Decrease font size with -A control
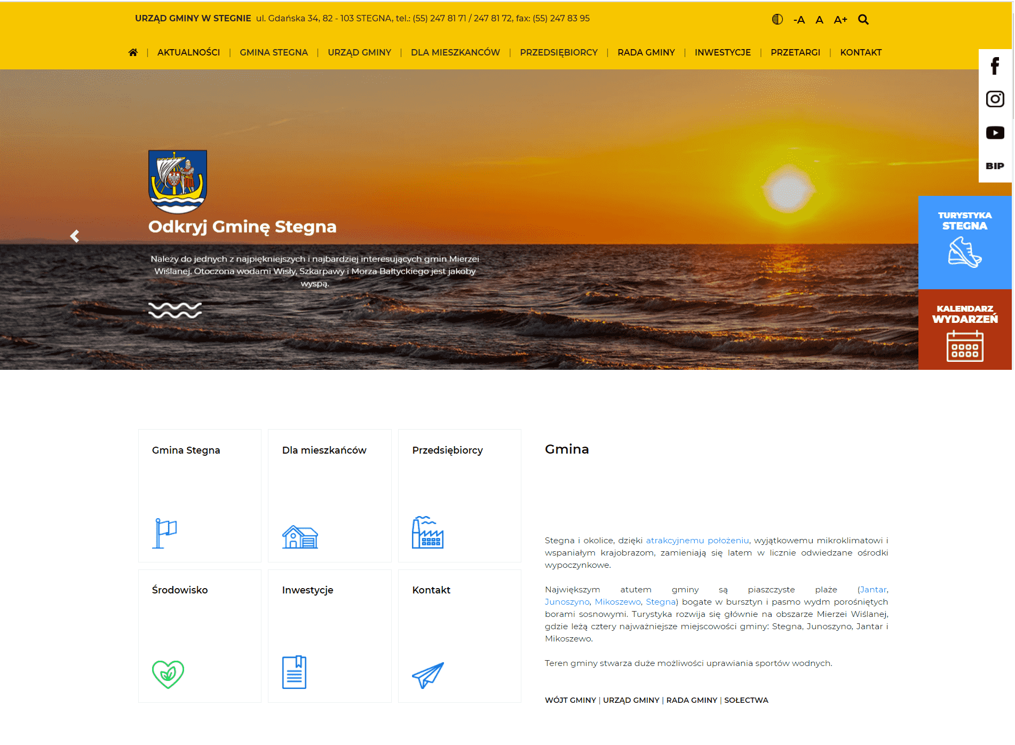1015x745 pixels. tap(799, 19)
